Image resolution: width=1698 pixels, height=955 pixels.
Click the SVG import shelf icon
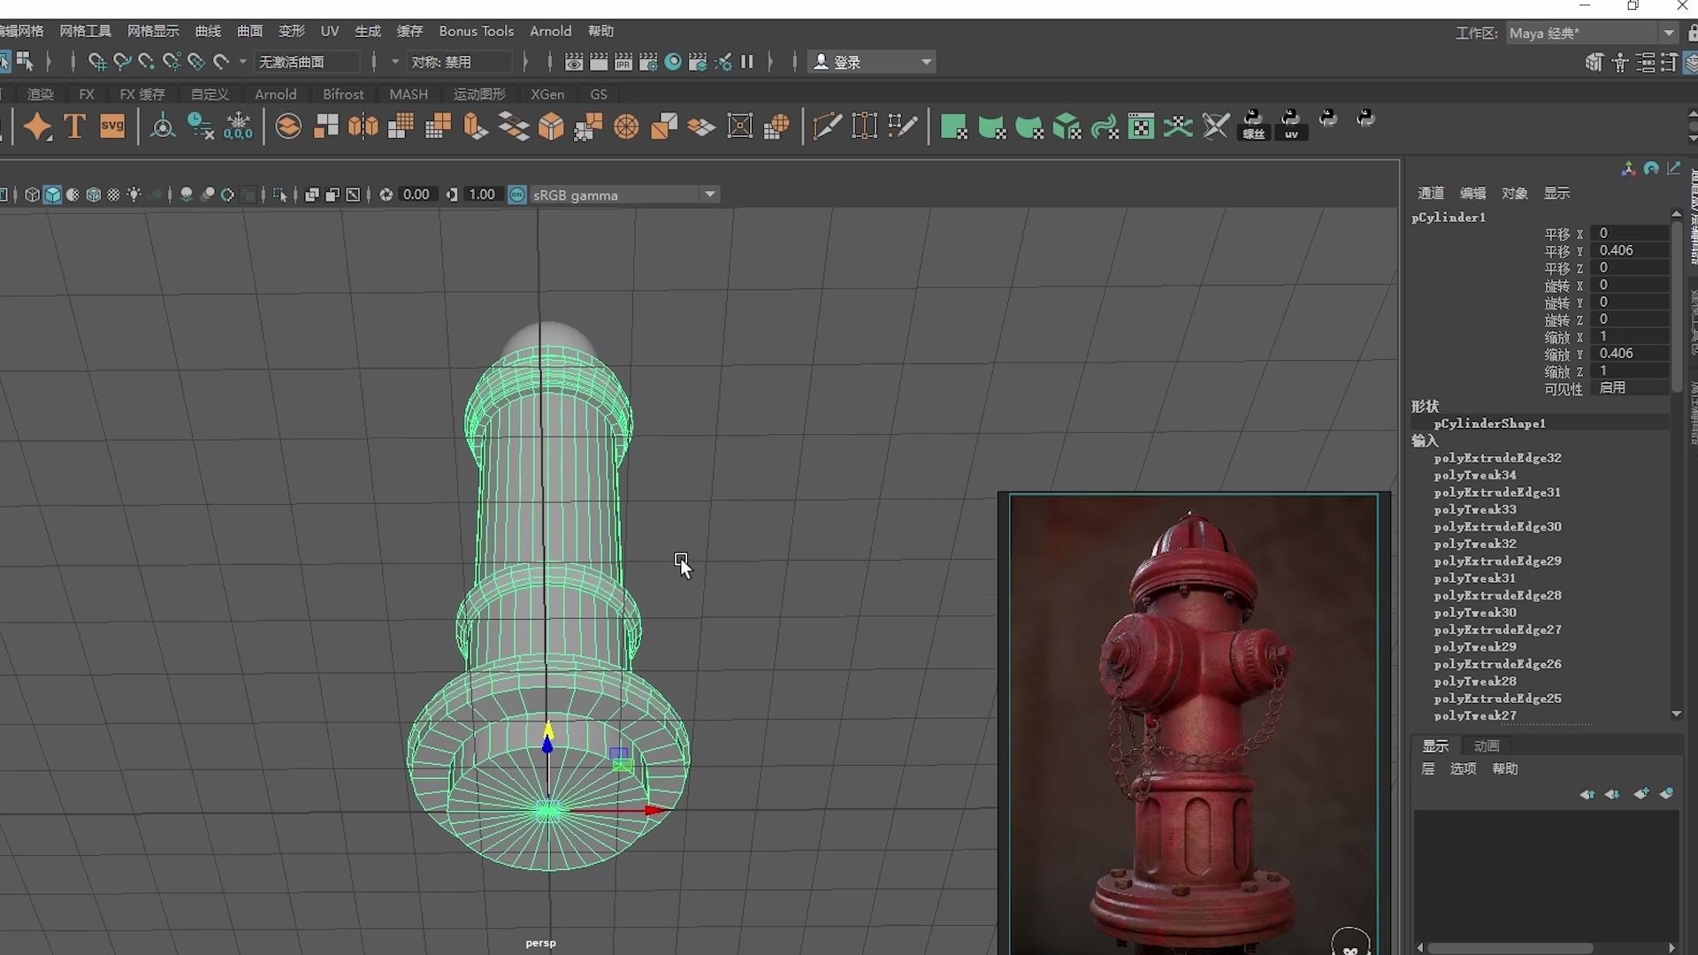(x=112, y=126)
